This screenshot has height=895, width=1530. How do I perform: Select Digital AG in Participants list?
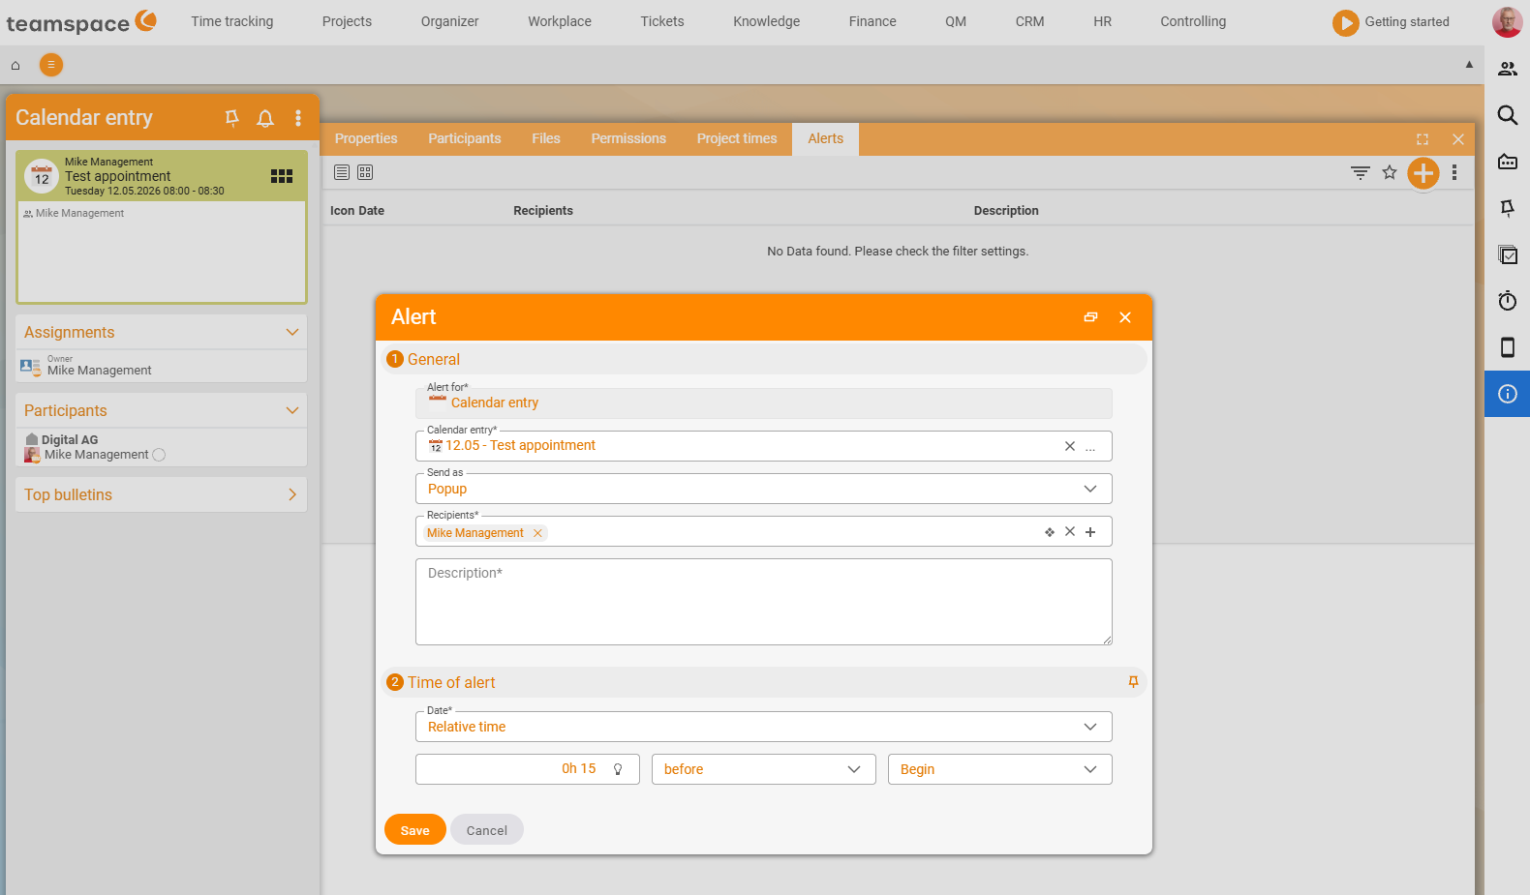[x=70, y=440]
